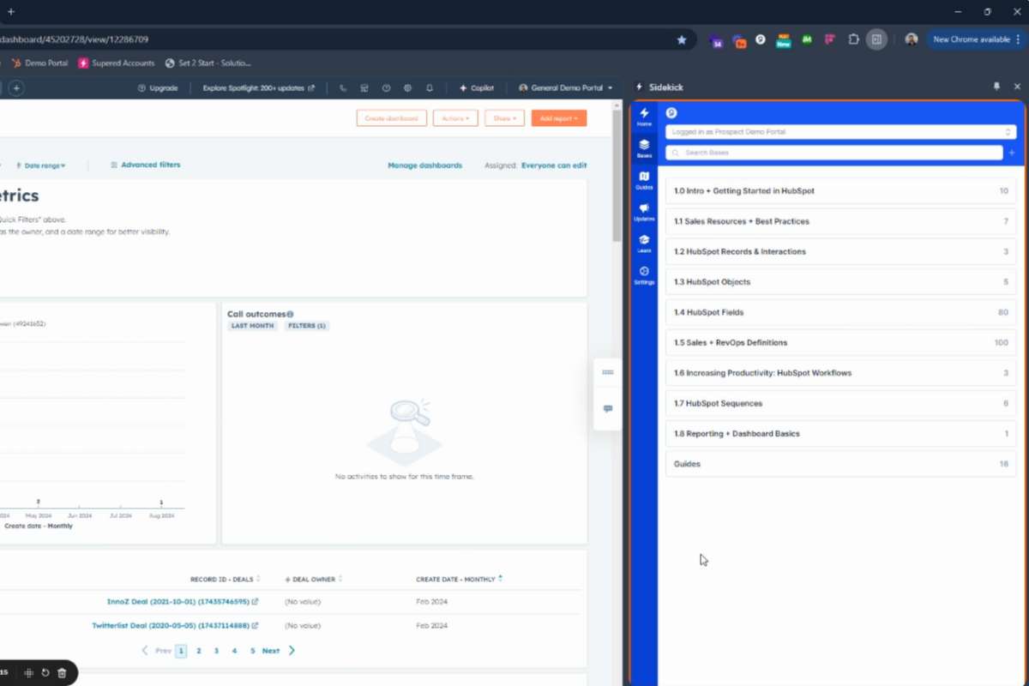Open the Guides section in Sidekick sidebar
Screen dimensions: 1029x686
tap(644, 180)
